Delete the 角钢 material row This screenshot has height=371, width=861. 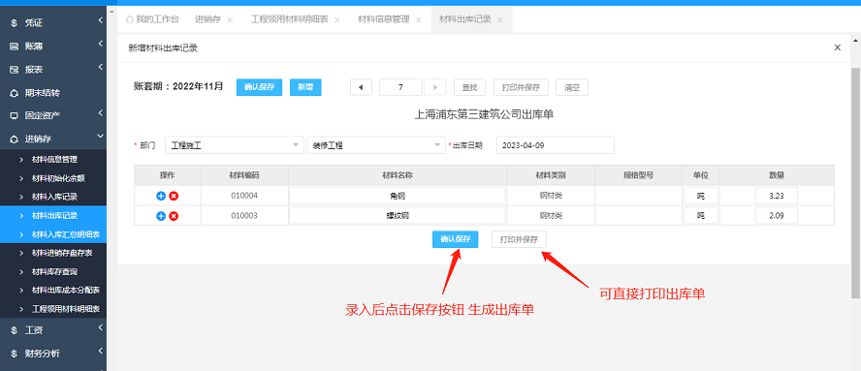click(174, 196)
